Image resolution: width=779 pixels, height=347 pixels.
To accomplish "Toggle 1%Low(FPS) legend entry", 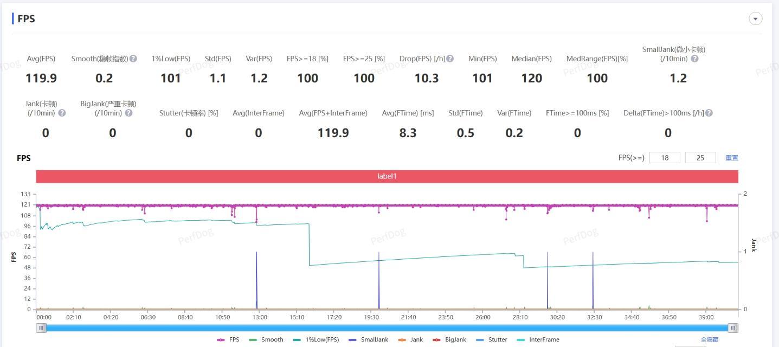I will tap(316, 339).
